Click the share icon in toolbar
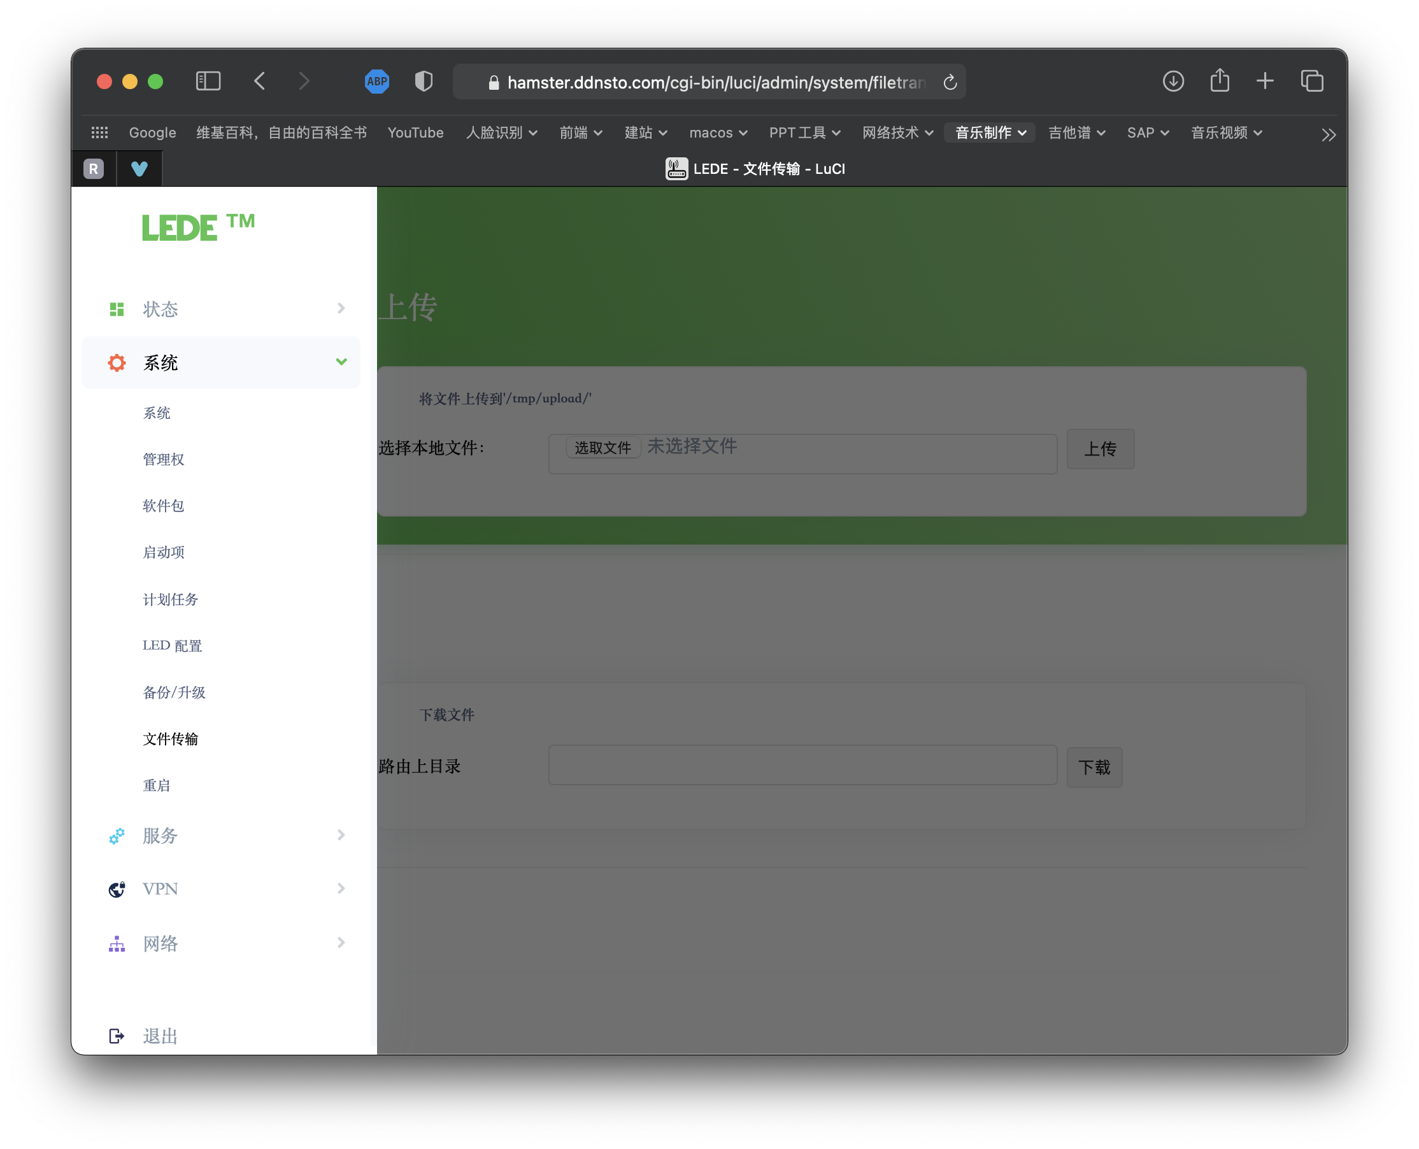 pos(1219,81)
